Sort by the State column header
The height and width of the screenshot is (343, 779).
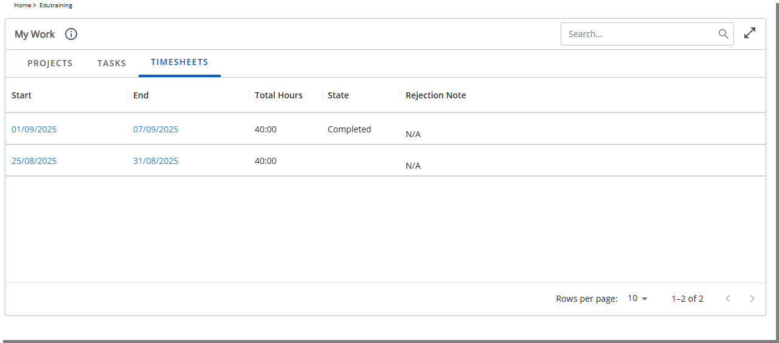[338, 95]
